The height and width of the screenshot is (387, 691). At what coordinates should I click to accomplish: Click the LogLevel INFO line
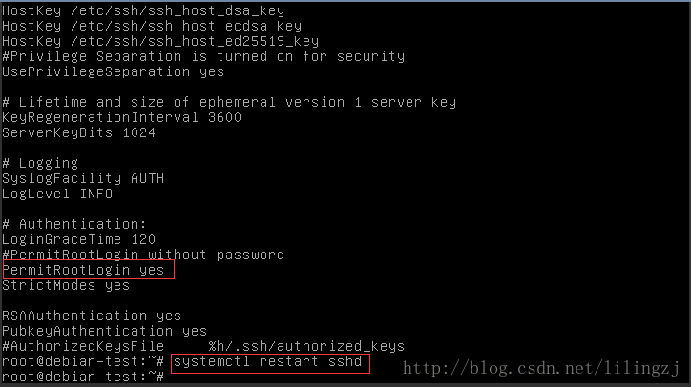pyautogui.click(x=57, y=193)
